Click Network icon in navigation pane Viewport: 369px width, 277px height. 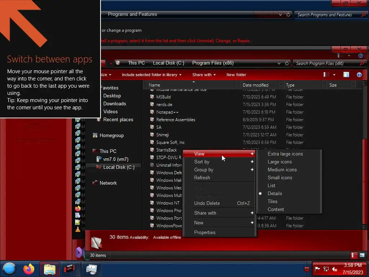tap(95, 183)
